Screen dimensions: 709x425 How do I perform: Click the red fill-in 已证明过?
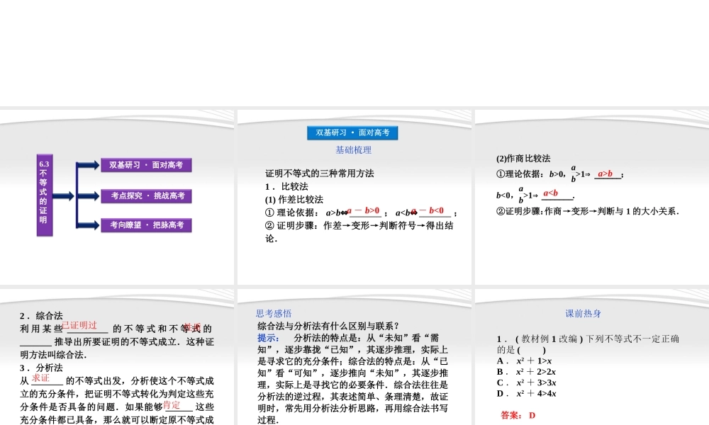(79, 326)
